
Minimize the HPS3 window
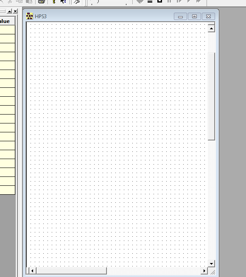[x=180, y=17]
